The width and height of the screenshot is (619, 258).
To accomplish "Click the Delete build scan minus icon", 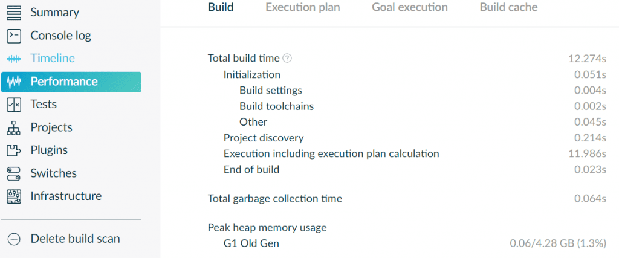I will 14,239.
